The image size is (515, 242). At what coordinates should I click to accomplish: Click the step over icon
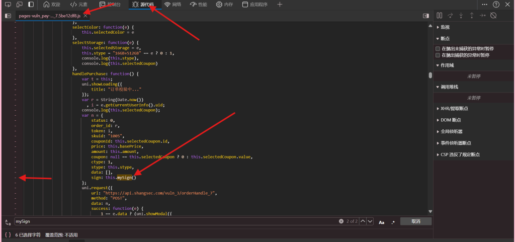pyautogui.click(x=450, y=16)
